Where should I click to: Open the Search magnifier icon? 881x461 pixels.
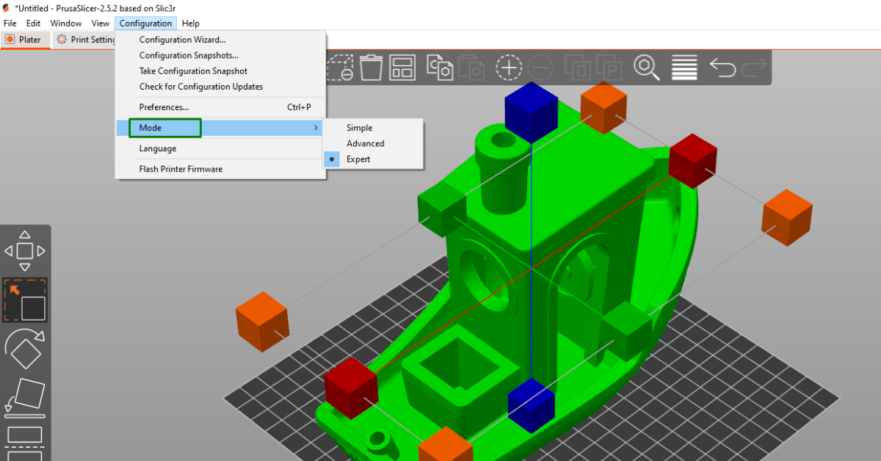647,68
